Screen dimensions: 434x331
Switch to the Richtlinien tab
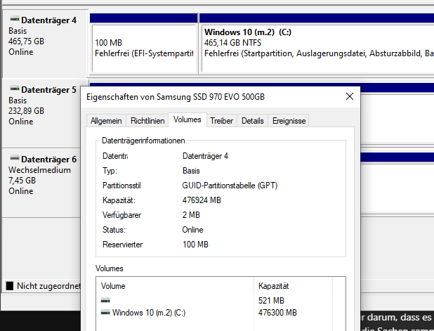pyautogui.click(x=147, y=121)
